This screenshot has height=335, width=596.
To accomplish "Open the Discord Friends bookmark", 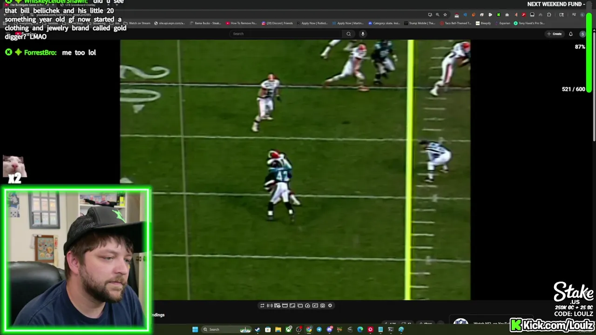I will [278, 23].
